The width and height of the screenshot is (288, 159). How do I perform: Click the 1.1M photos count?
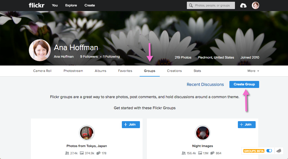[206, 153]
